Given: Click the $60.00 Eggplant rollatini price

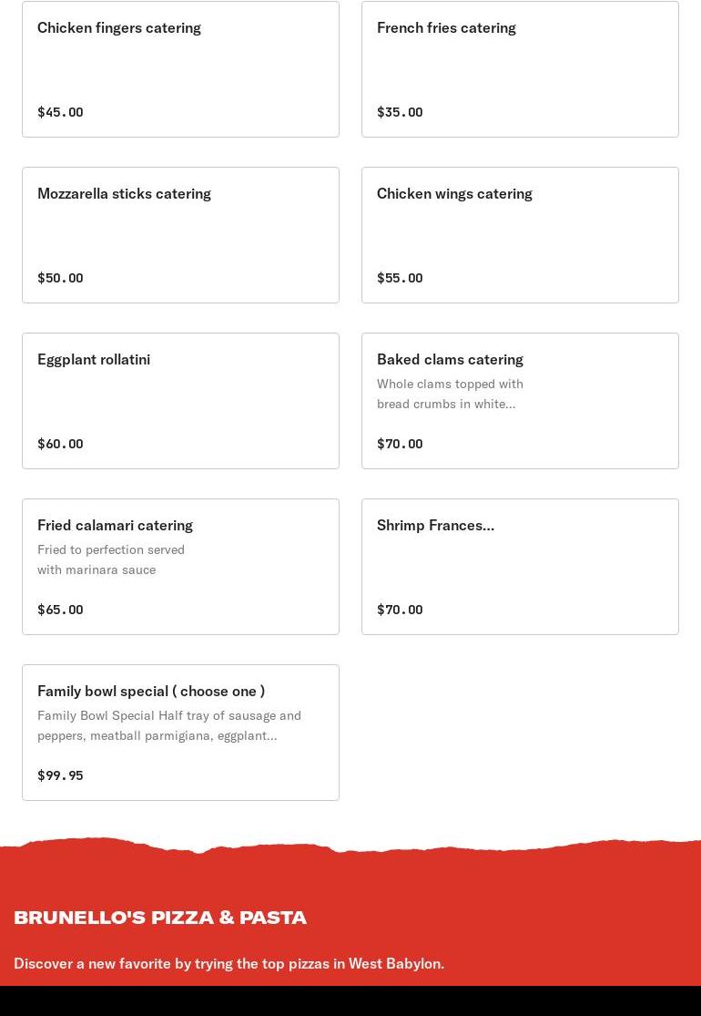Looking at the screenshot, I should click(x=60, y=444).
